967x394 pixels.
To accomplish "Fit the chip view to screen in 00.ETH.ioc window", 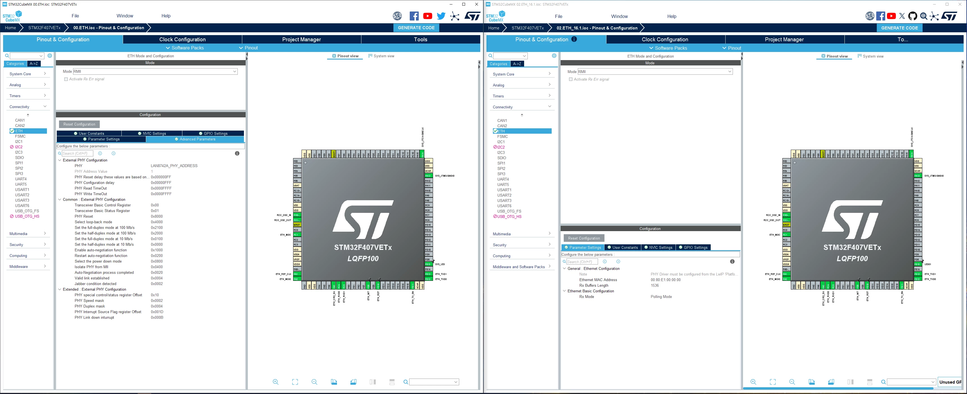I will [x=295, y=382].
